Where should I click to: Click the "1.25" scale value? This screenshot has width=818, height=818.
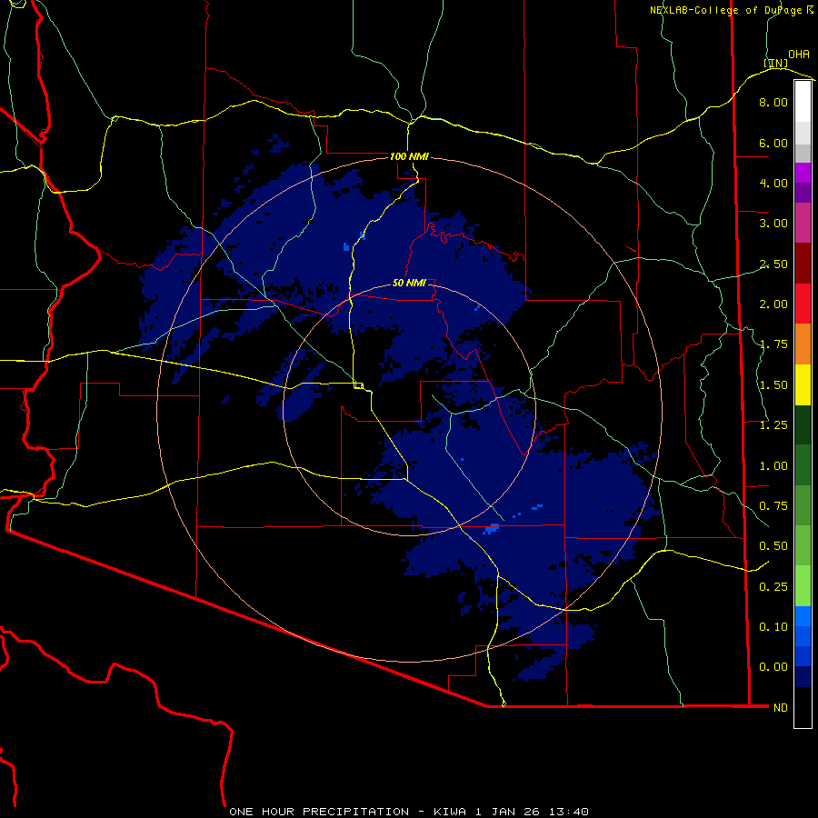pos(773,425)
